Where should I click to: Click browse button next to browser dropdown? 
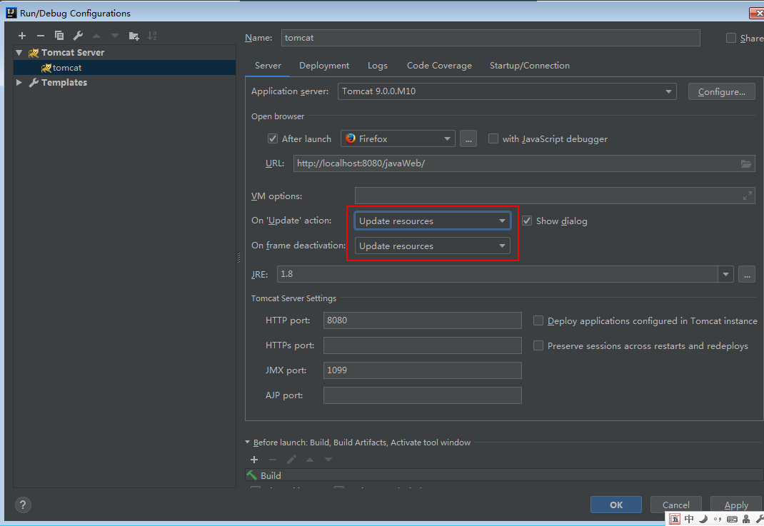pos(468,138)
